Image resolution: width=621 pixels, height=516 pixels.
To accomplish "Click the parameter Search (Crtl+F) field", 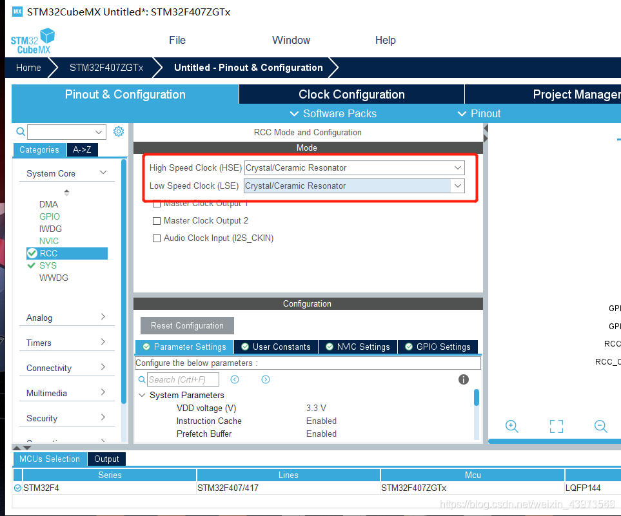I will pos(183,379).
